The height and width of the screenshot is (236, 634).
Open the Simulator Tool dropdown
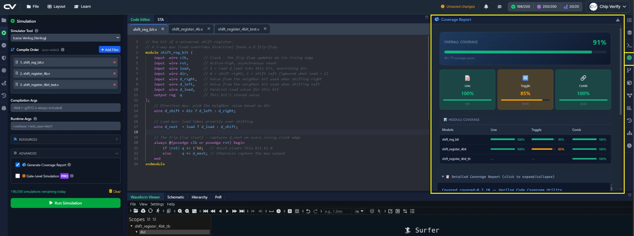[x=66, y=38]
